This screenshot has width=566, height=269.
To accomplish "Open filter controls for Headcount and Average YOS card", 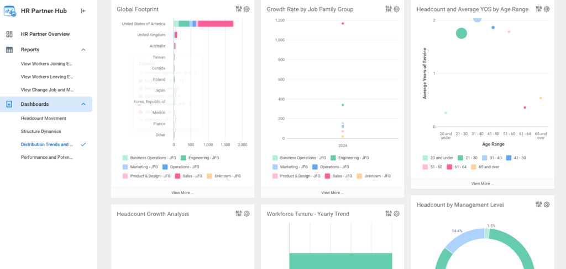I will (538, 9).
